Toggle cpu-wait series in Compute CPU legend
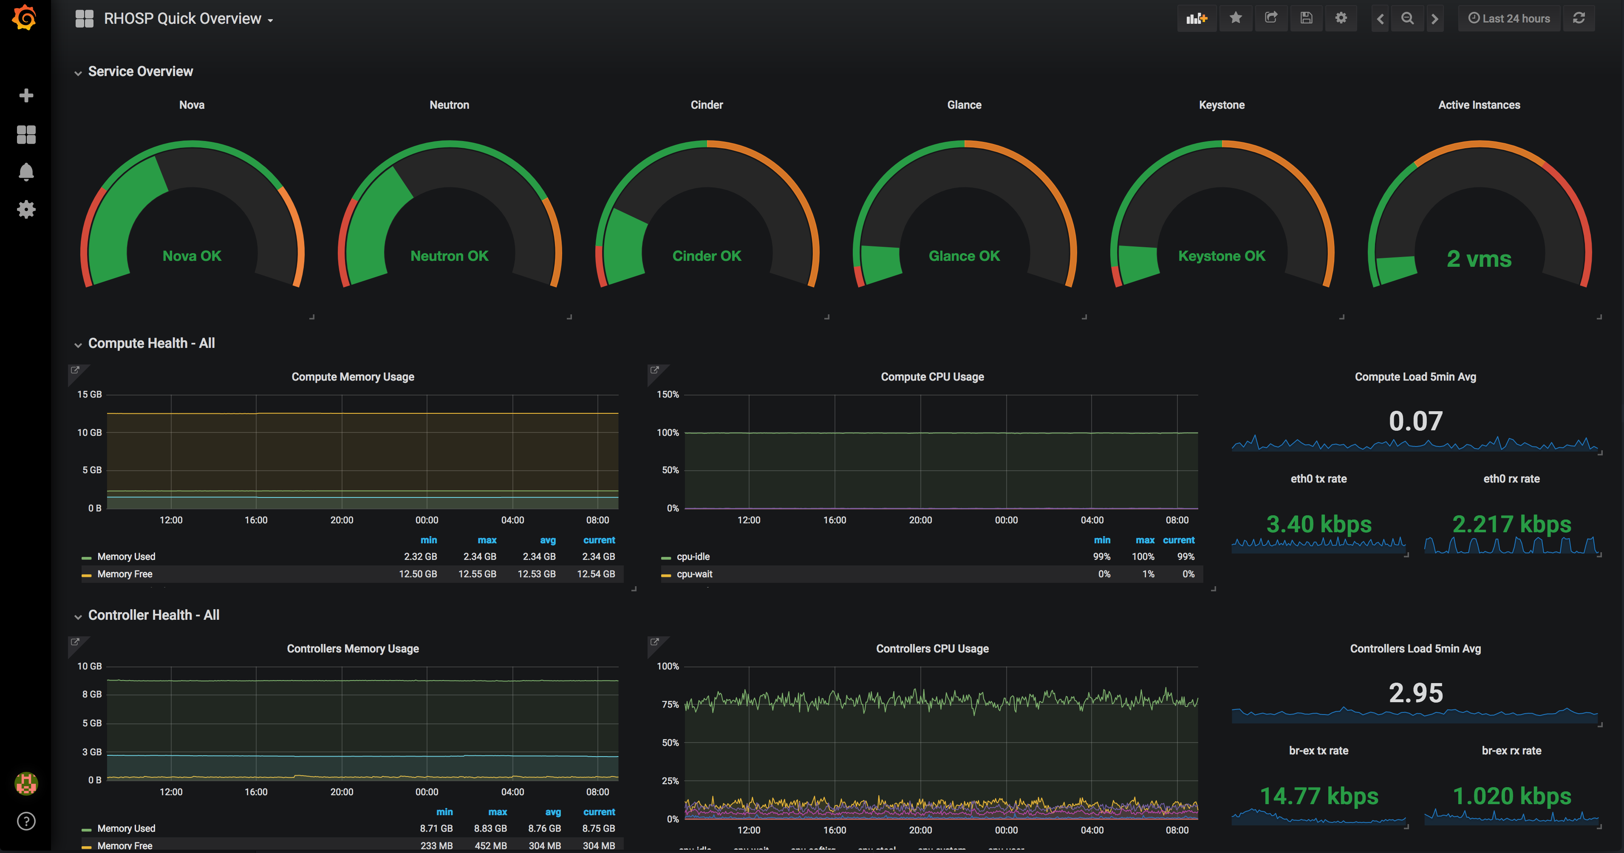Screen dimensions: 1624x853 click(x=694, y=574)
